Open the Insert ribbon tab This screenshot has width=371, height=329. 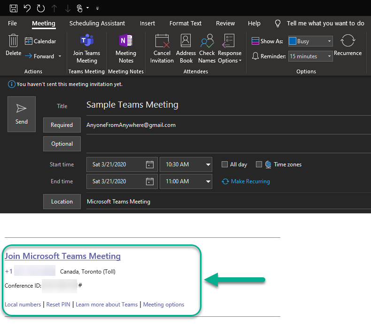tap(147, 23)
